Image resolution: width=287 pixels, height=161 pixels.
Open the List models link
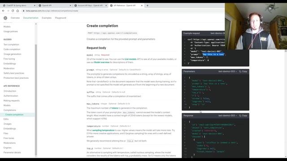pyautogui.click(x=130, y=59)
